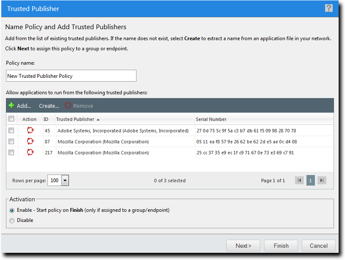This screenshot has height=260, width=345.
Task: Click page 1 pagination button
Action: 310,181
